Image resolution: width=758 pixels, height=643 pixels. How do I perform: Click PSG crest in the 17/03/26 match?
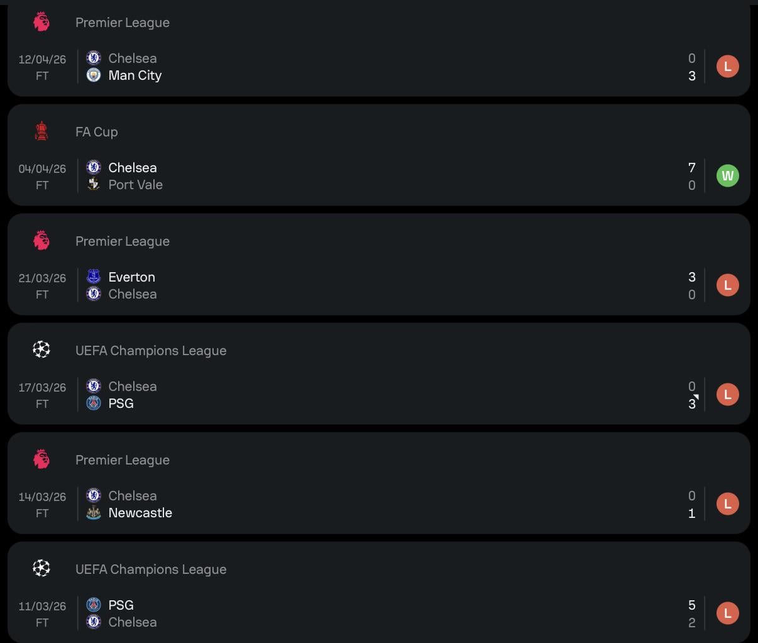point(94,404)
